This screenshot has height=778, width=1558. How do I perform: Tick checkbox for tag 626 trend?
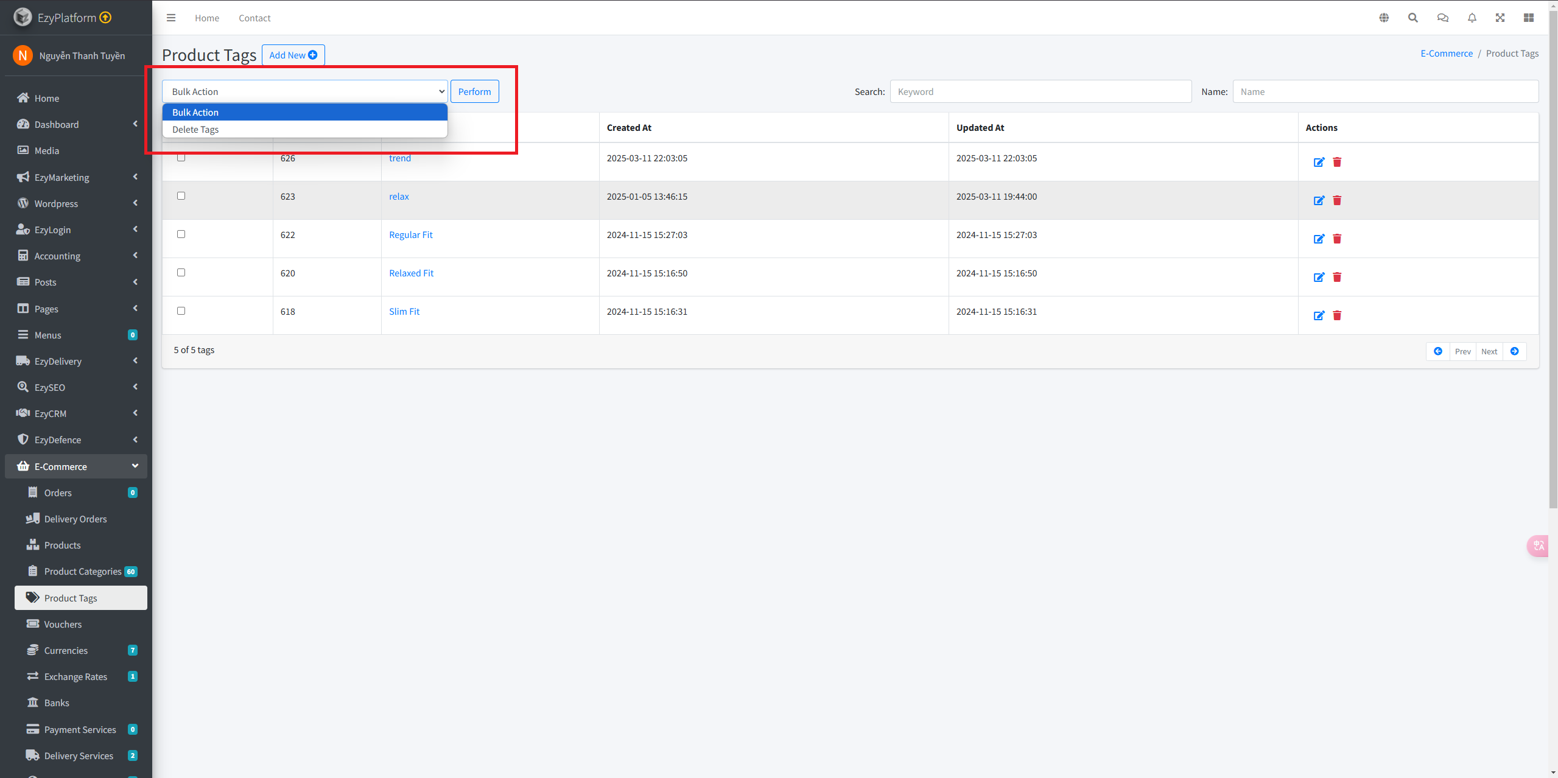click(181, 158)
